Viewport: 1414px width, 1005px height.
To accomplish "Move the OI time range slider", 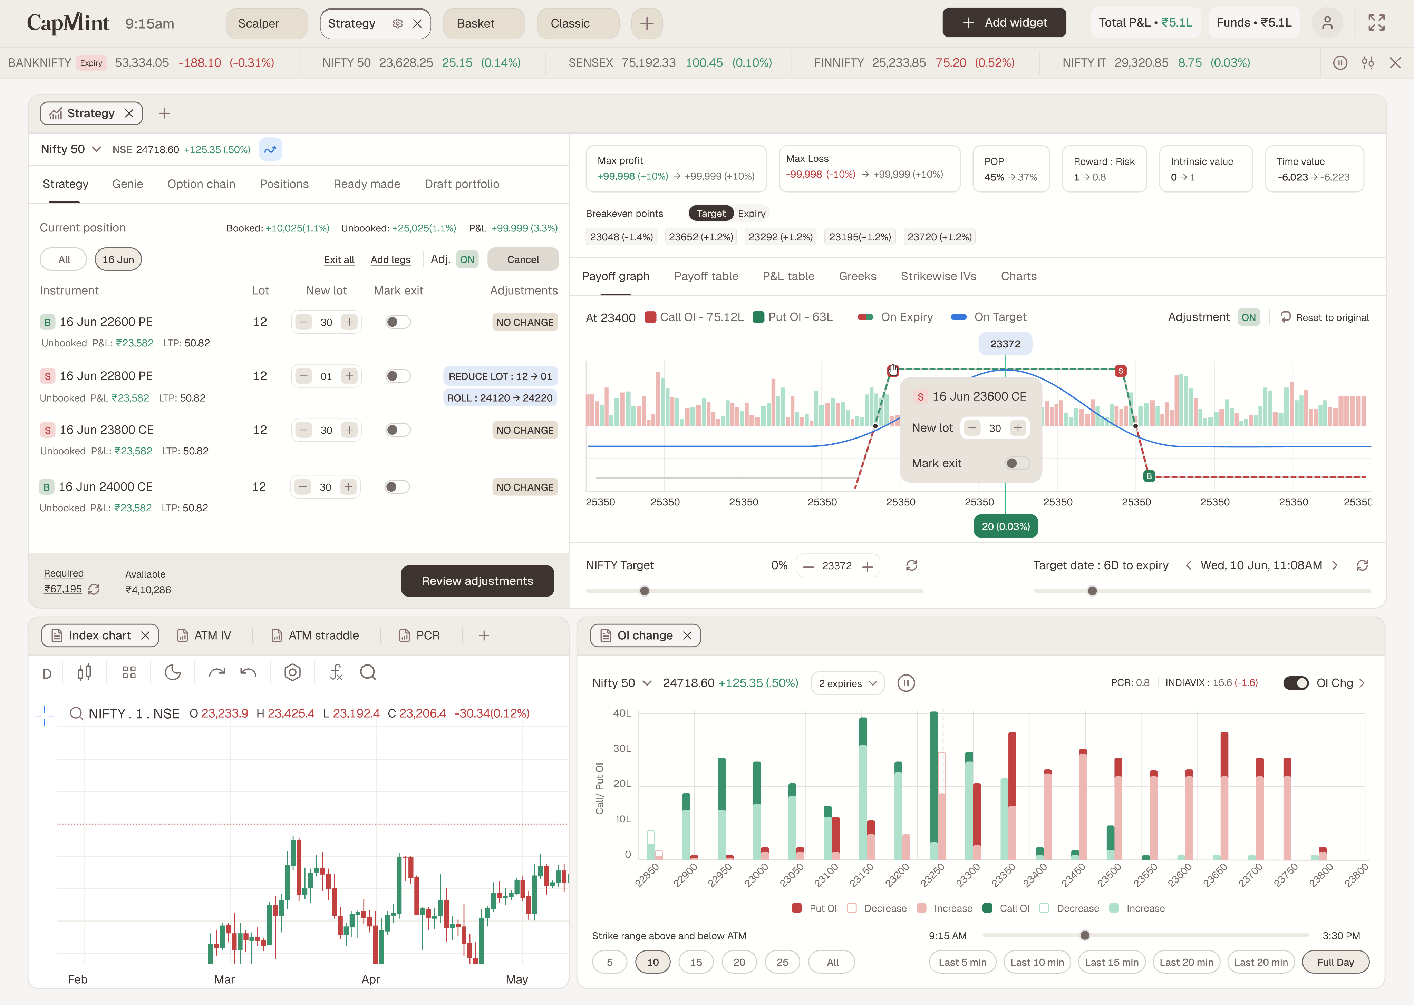I will [1085, 936].
